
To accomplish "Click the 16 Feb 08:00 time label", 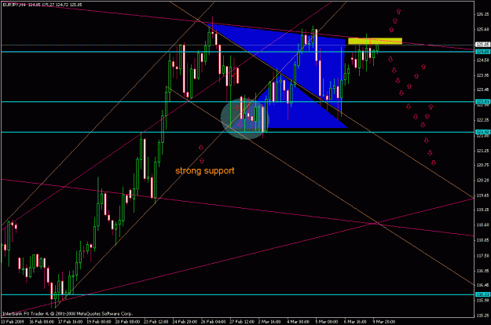I will coord(41,322).
